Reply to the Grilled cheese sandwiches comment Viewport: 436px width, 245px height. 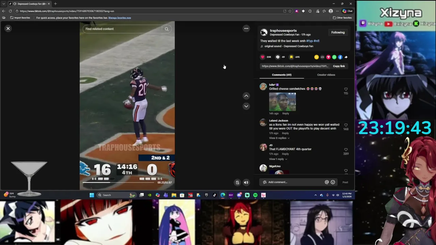pyautogui.click(x=285, y=113)
